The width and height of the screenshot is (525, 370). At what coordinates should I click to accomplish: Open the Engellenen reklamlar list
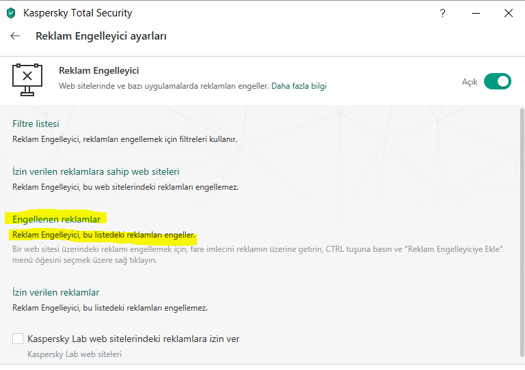(56, 219)
